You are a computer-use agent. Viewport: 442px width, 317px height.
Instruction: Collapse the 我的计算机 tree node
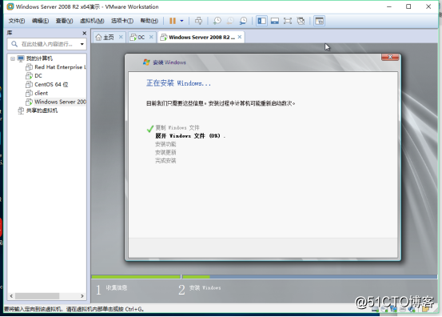[x=13, y=58]
